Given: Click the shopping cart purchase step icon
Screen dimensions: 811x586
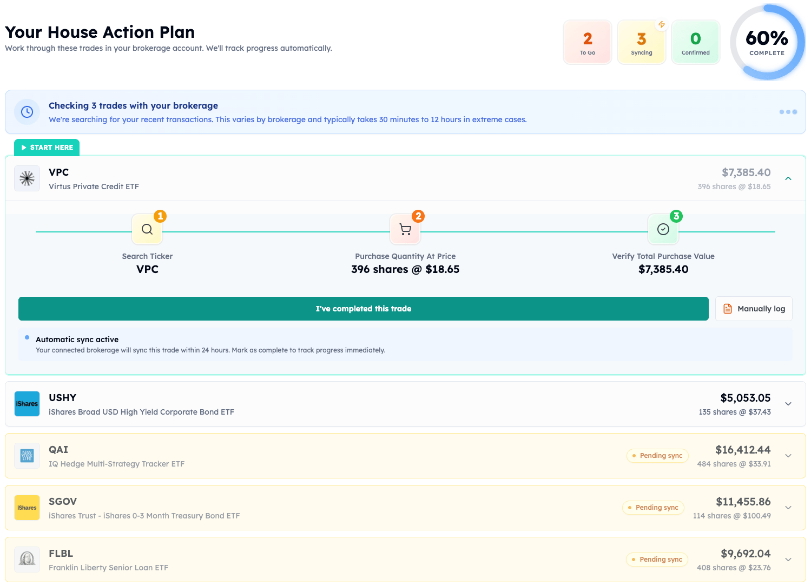Looking at the screenshot, I should click(x=405, y=229).
